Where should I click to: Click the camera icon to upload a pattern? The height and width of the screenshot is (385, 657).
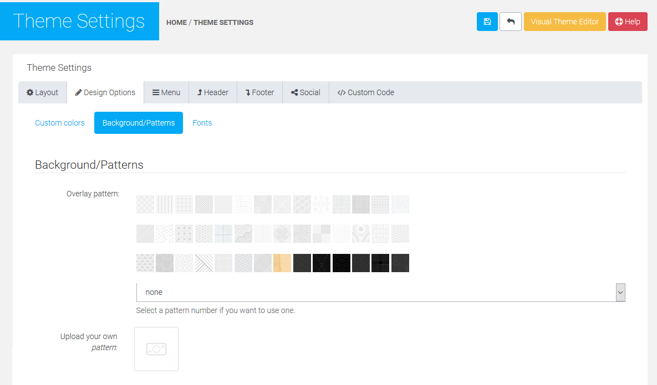156,349
